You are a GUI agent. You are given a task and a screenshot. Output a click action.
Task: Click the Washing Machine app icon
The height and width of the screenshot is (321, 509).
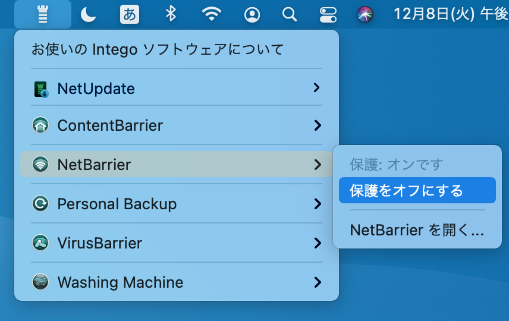pos(40,282)
